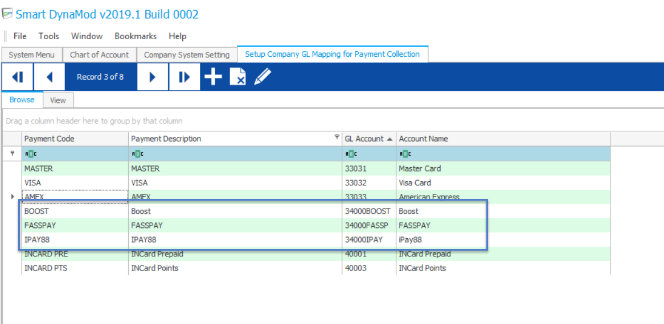Select the View sub-tab
The height and width of the screenshot is (324, 664).
pos(58,100)
